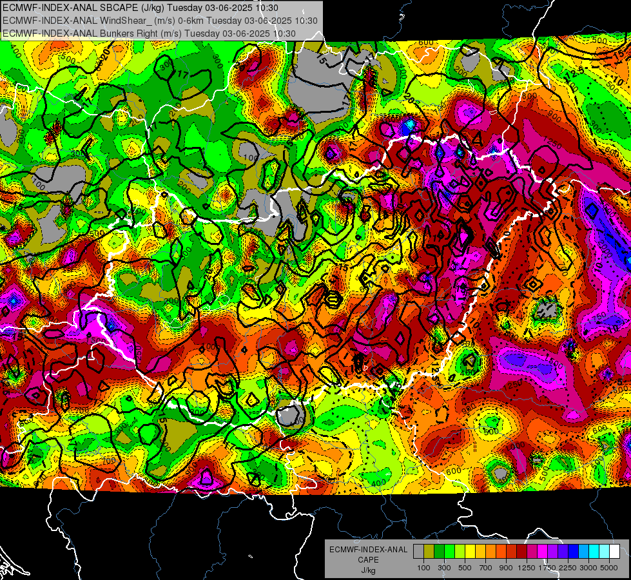Image resolution: width=631 pixels, height=580 pixels.
Task: Click the purple legend swatch right of 1750
Action: (x=552, y=551)
